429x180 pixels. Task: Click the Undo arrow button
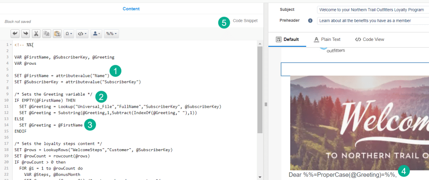pyautogui.click(x=15, y=33)
